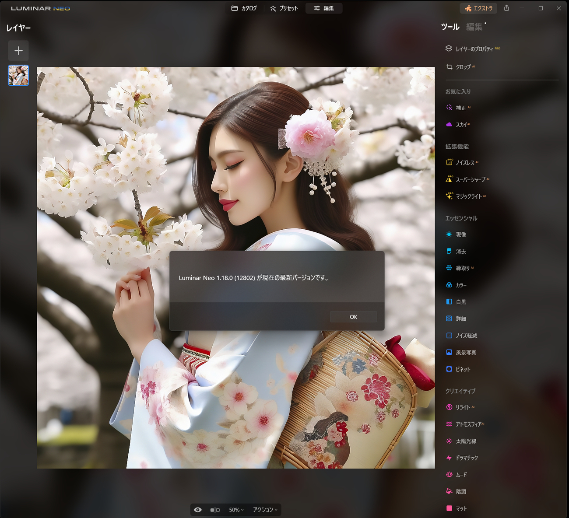Open the アクション dropdown menu

(265, 510)
